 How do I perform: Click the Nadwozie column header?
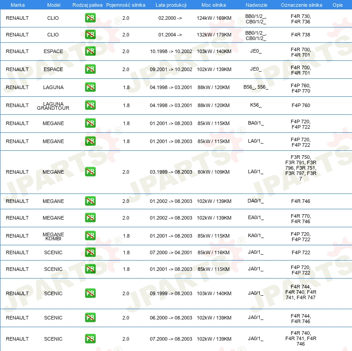[x=257, y=5]
